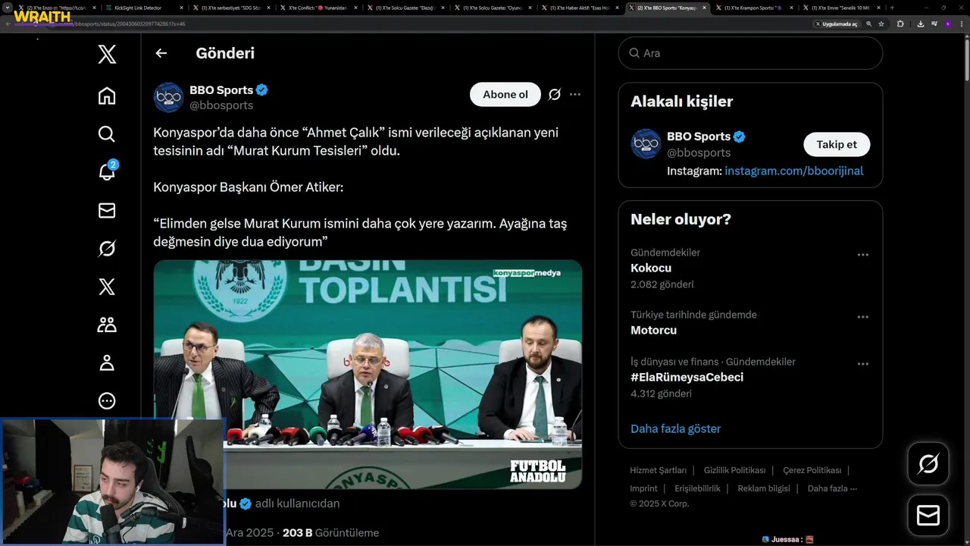
Task: Open Premium X icon in sidebar
Action: [x=107, y=287]
